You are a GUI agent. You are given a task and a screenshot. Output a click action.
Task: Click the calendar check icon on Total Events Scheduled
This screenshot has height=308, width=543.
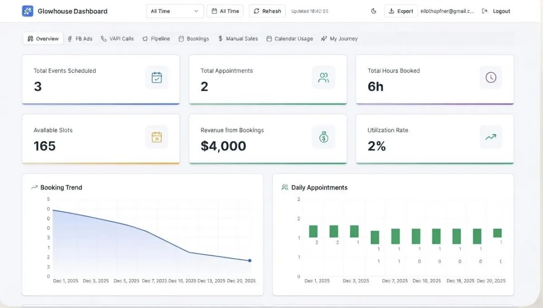click(157, 77)
